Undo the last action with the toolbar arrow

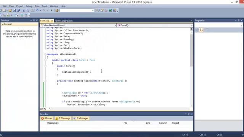click(x=37, y=10)
